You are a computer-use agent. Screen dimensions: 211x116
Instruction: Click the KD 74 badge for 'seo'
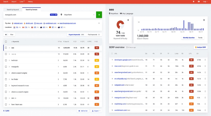pos(97,48)
